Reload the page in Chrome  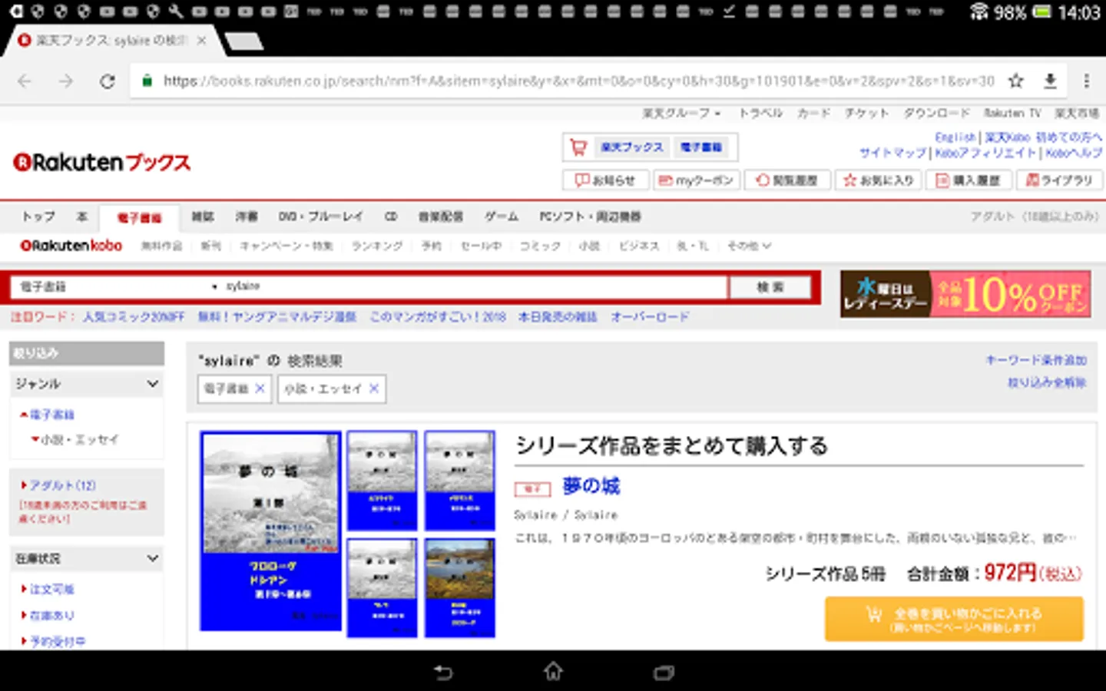click(x=108, y=81)
